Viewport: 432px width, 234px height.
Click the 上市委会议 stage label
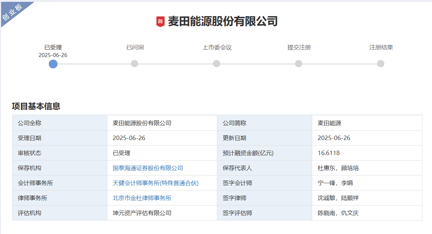click(217, 47)
